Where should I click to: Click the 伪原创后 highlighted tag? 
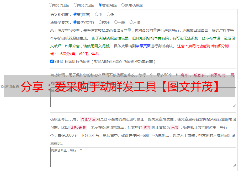(x=88, y=119)
